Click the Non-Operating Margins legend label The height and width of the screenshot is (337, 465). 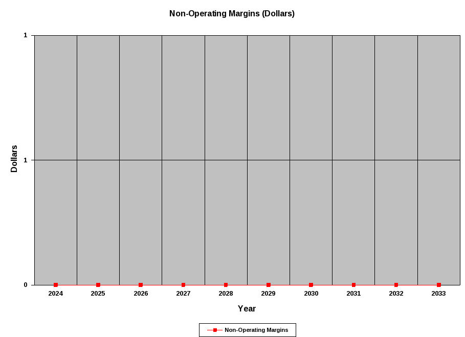point(256,330)
